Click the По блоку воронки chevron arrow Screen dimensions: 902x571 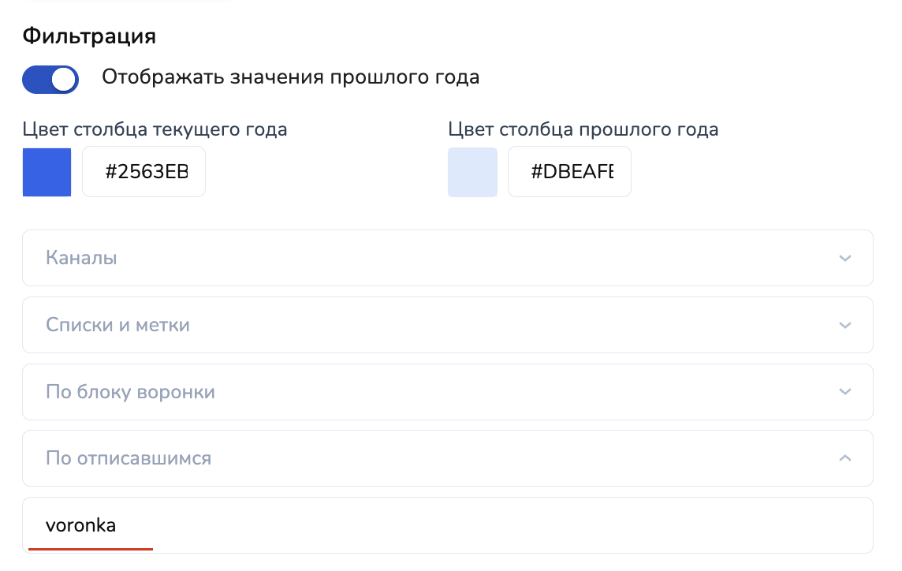tap(845, 392)
